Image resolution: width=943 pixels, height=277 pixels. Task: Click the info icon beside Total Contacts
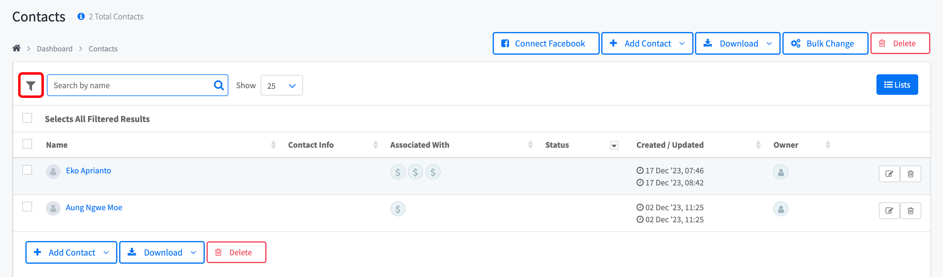[81, 16]
